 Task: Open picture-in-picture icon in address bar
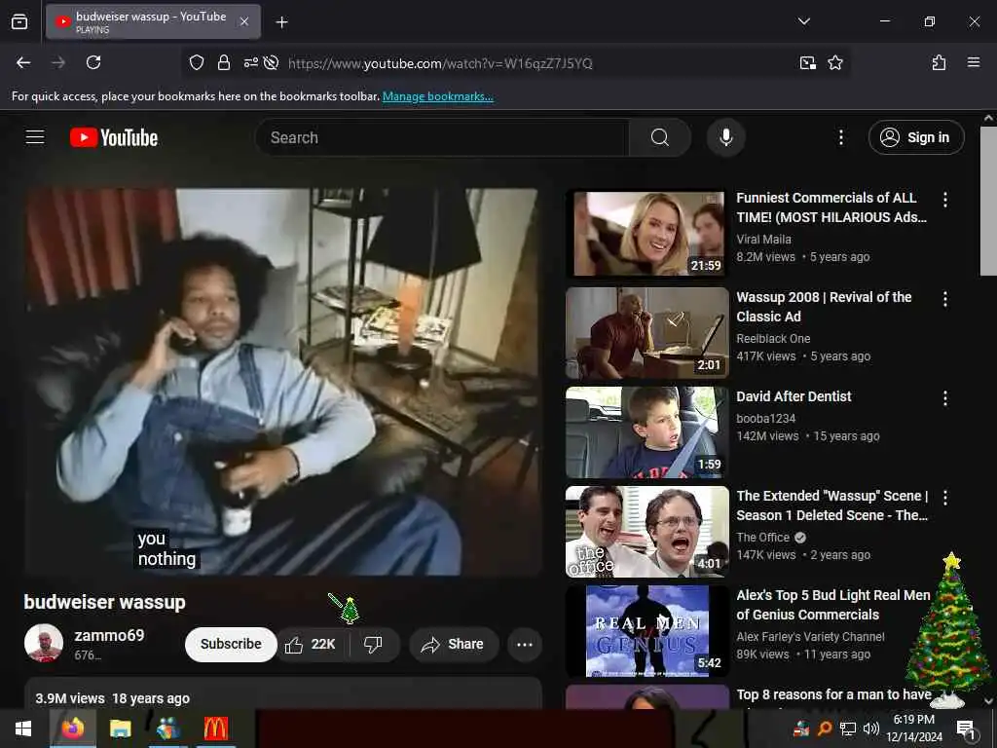(x=807, y=62)
